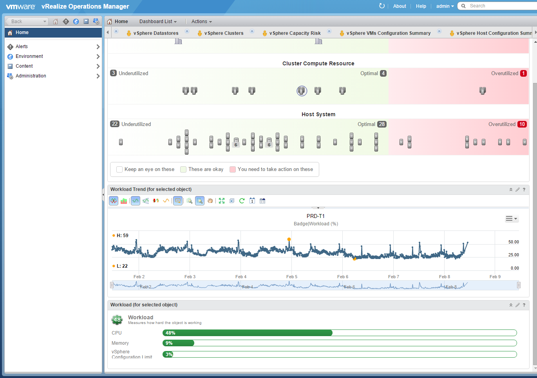Open Environment globe icon in navigation toolbar

pyautogui.click(x=76, y=22)
